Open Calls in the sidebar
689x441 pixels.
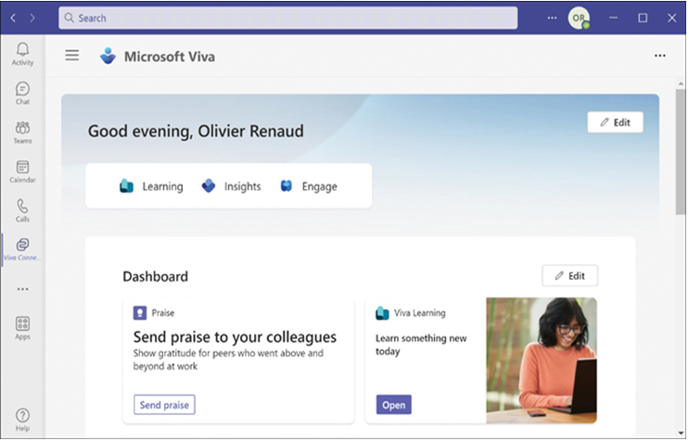(x=22, y=210)
